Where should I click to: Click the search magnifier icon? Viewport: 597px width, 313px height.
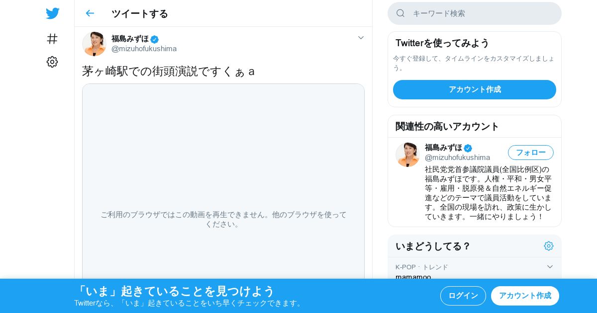tap(400, 13)
